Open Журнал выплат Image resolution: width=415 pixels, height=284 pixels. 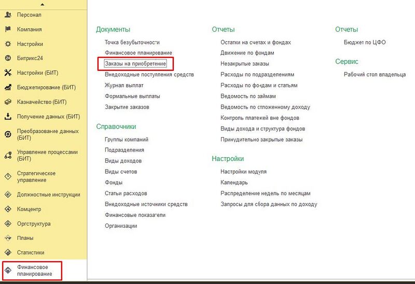tap(124, 85)
